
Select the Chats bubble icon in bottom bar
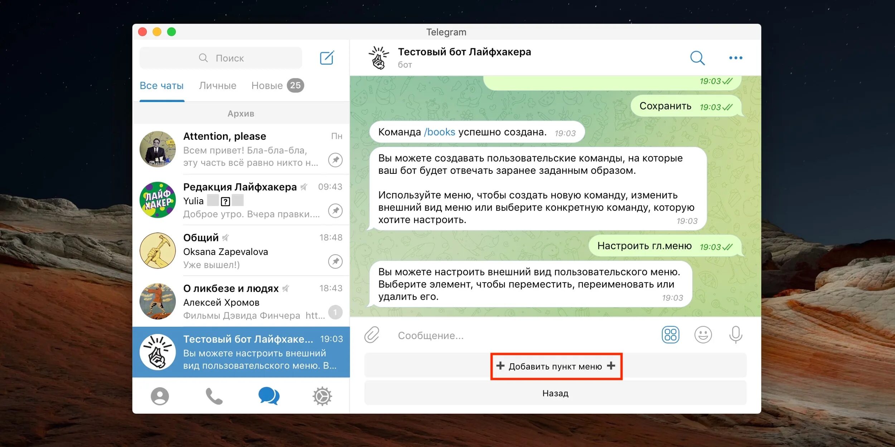click(x=268, y=396)
